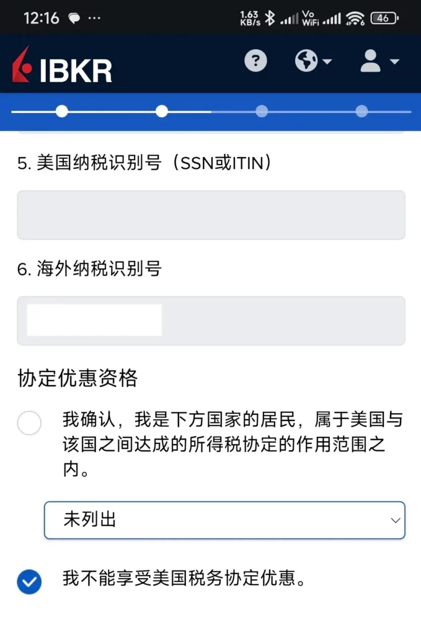Tap the battery indicator in status bar
421x636 pixels.
point(384,18)
